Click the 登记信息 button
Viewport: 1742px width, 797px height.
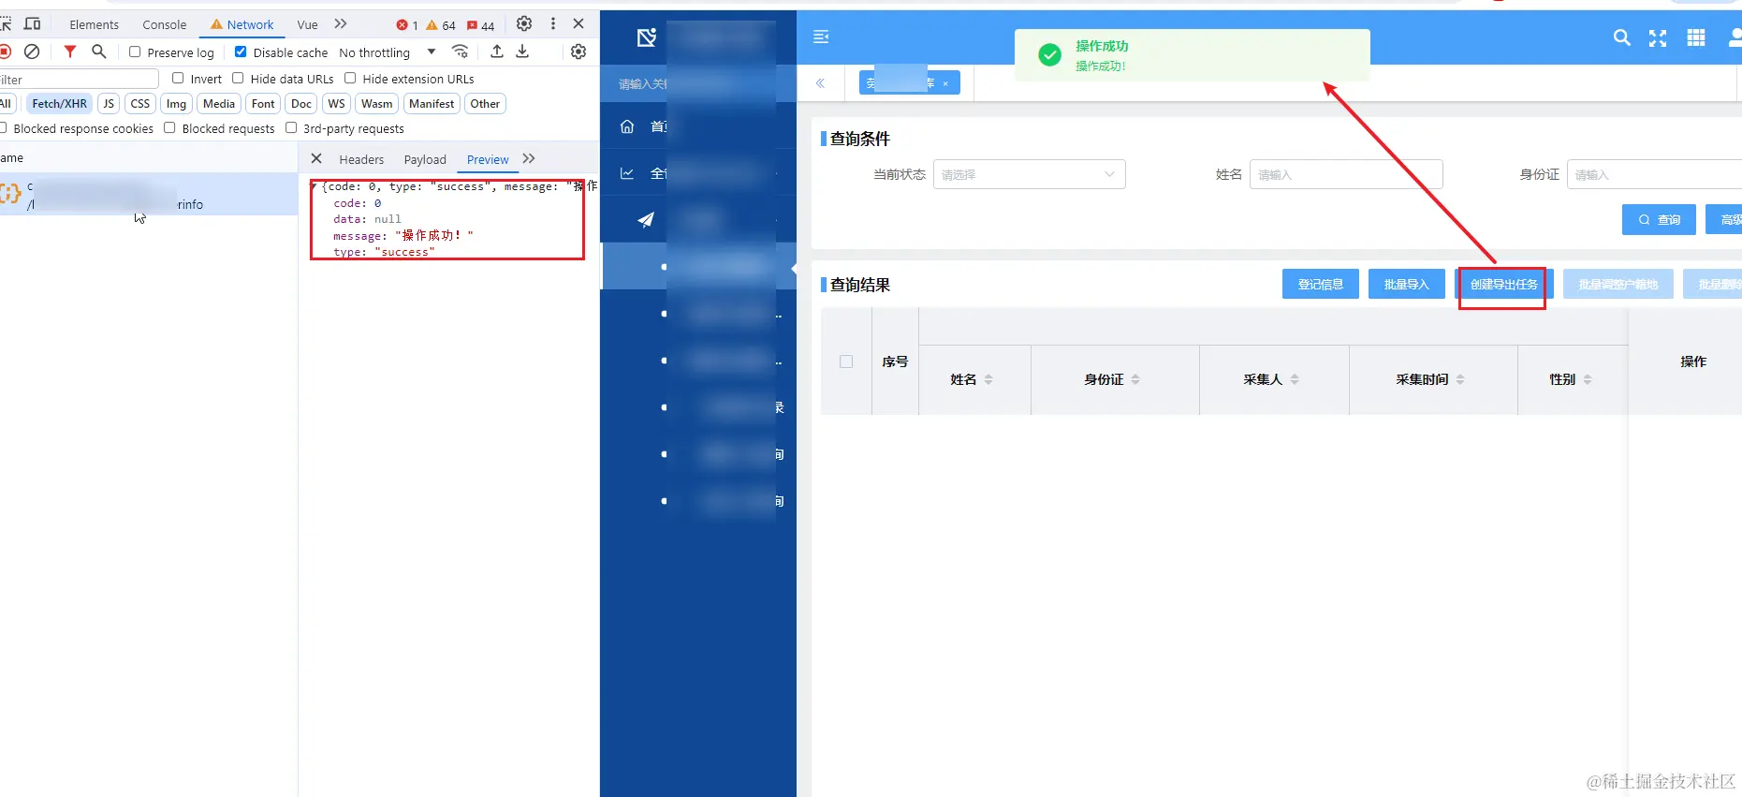(x=1320, y=284)
